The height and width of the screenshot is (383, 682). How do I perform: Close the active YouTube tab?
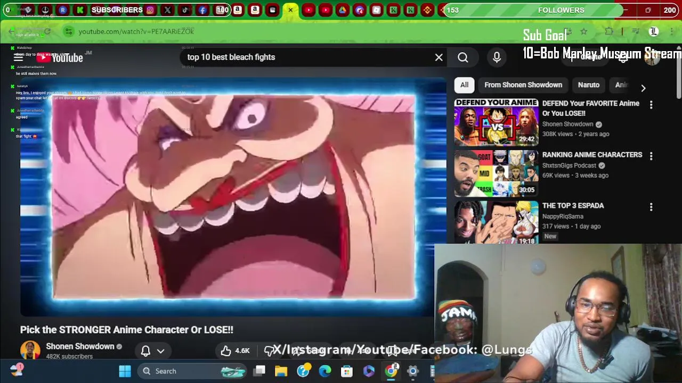[x=290, y=10]
